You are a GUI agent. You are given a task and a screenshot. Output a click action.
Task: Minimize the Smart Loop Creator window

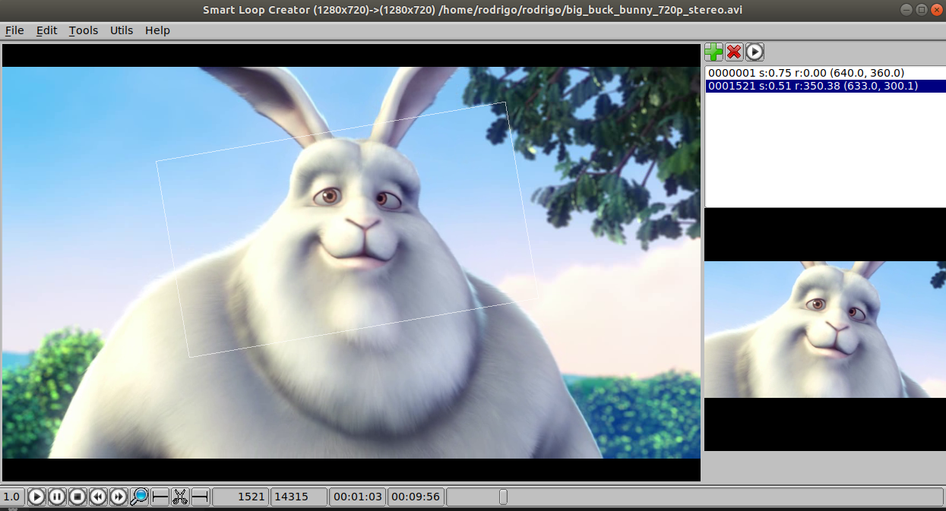coord(906,10)
